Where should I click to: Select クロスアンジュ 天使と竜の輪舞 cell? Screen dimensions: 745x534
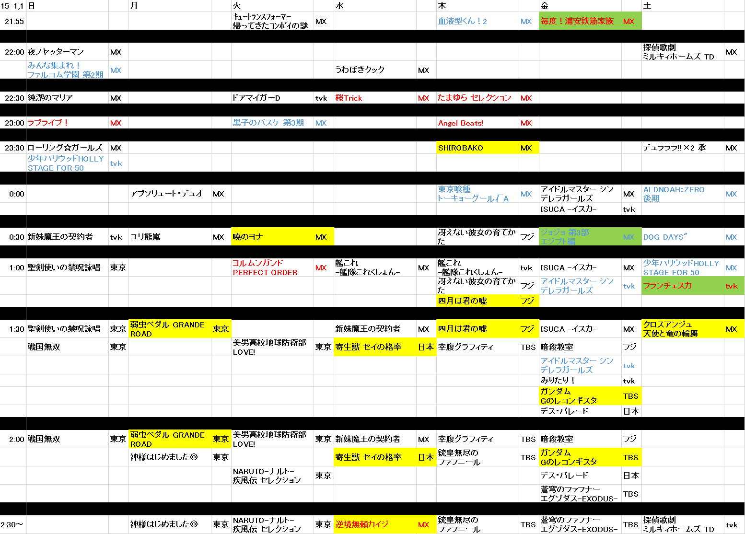point(683,329)
